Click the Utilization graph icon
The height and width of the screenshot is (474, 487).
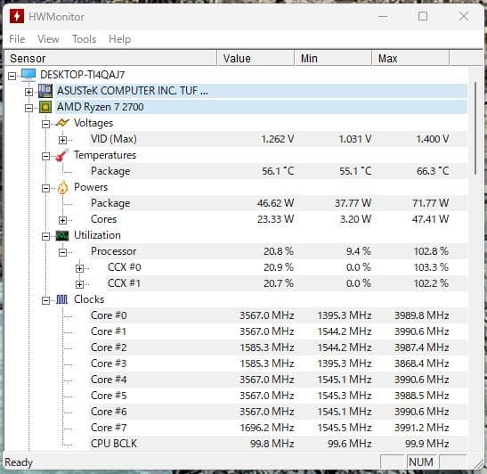62,235
